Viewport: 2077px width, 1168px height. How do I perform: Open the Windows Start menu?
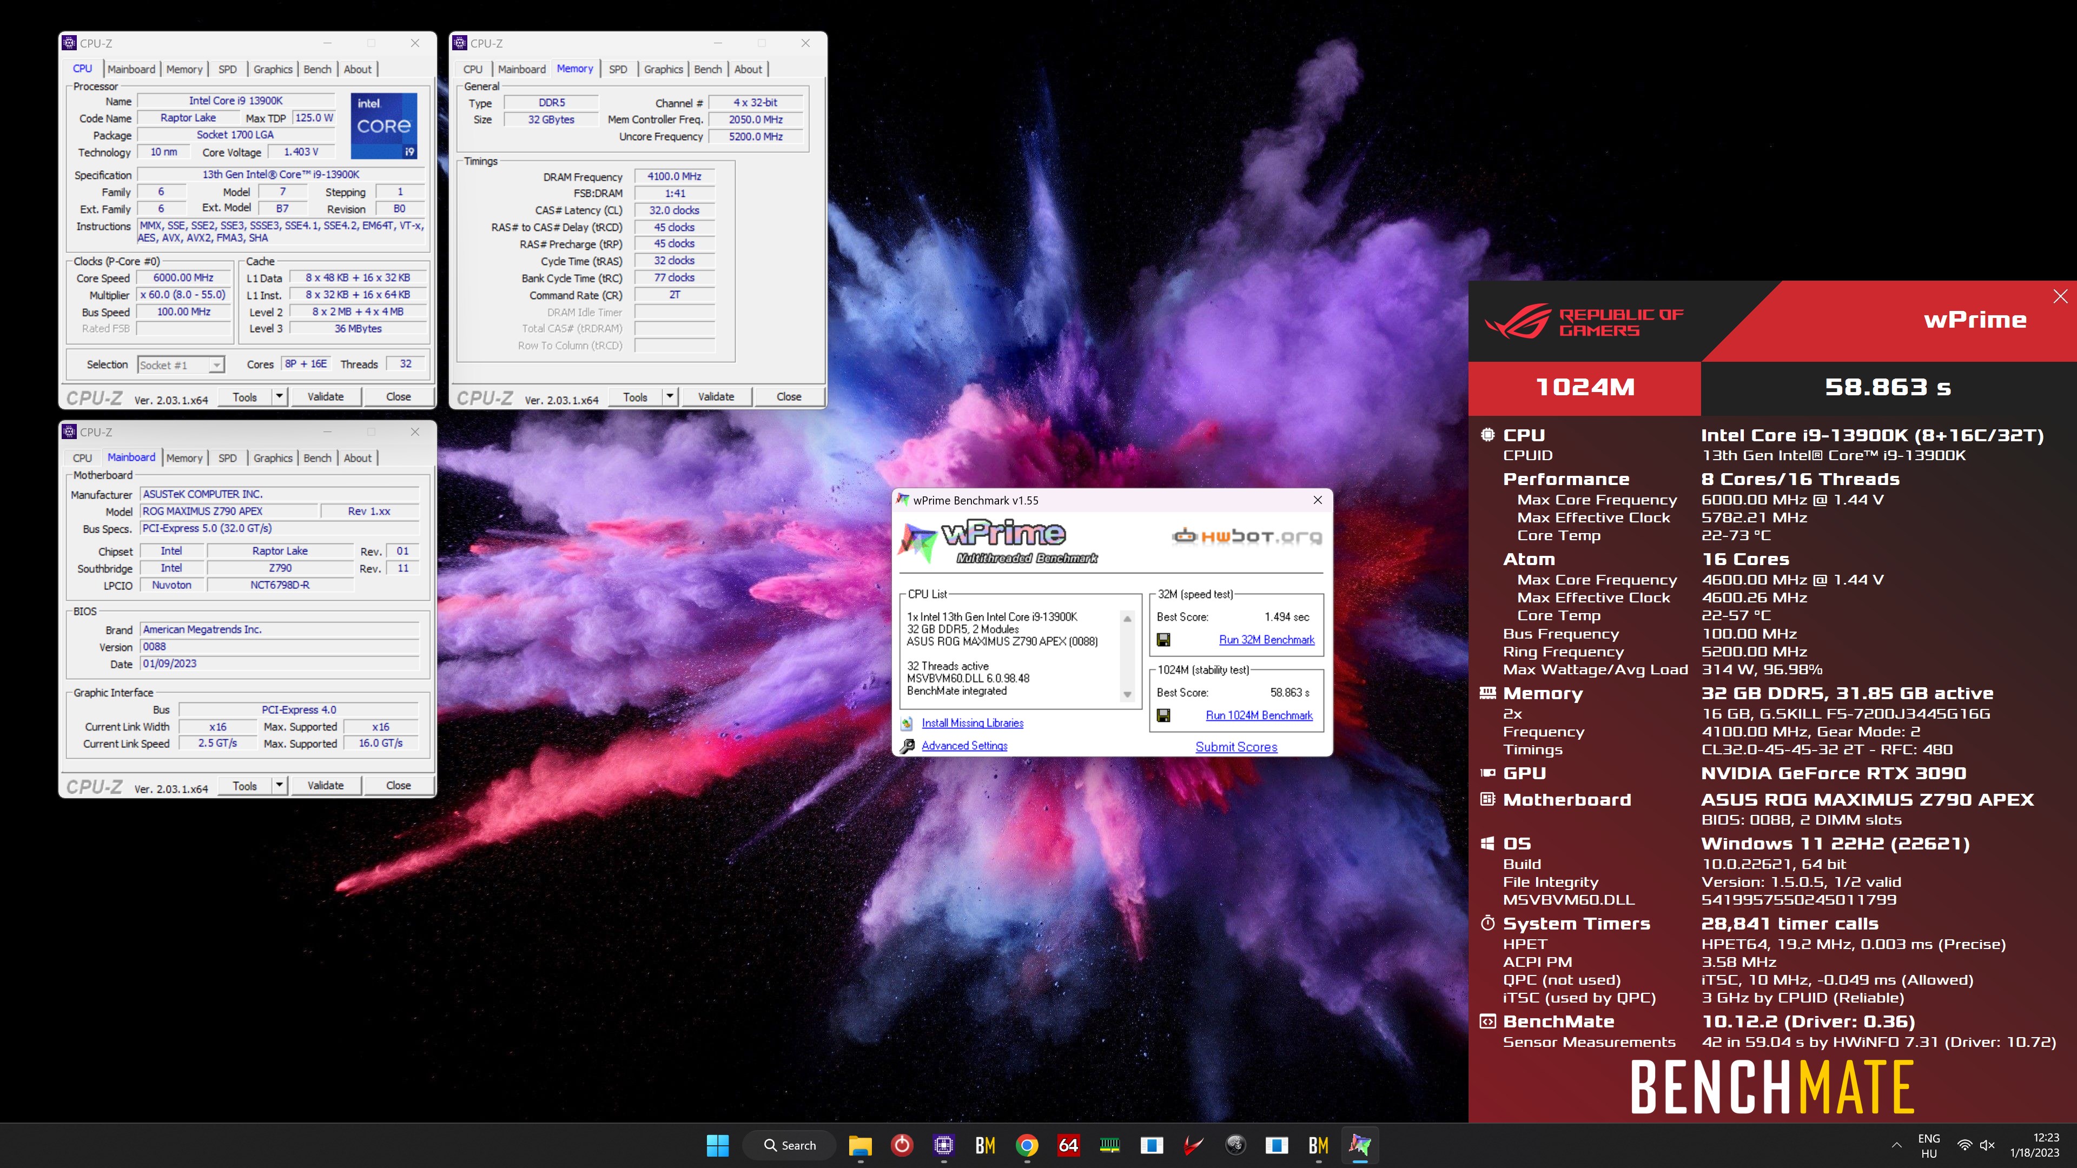pyautogui.click(x=717, y=1145)
